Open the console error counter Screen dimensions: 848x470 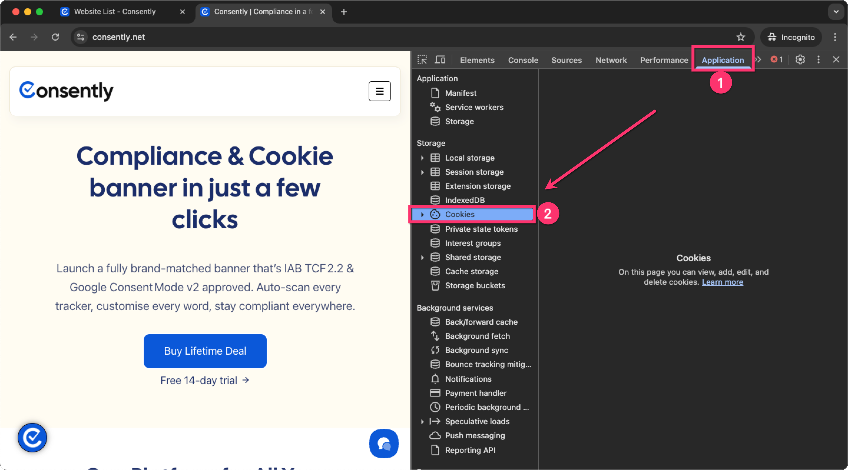tap(776, 59)
